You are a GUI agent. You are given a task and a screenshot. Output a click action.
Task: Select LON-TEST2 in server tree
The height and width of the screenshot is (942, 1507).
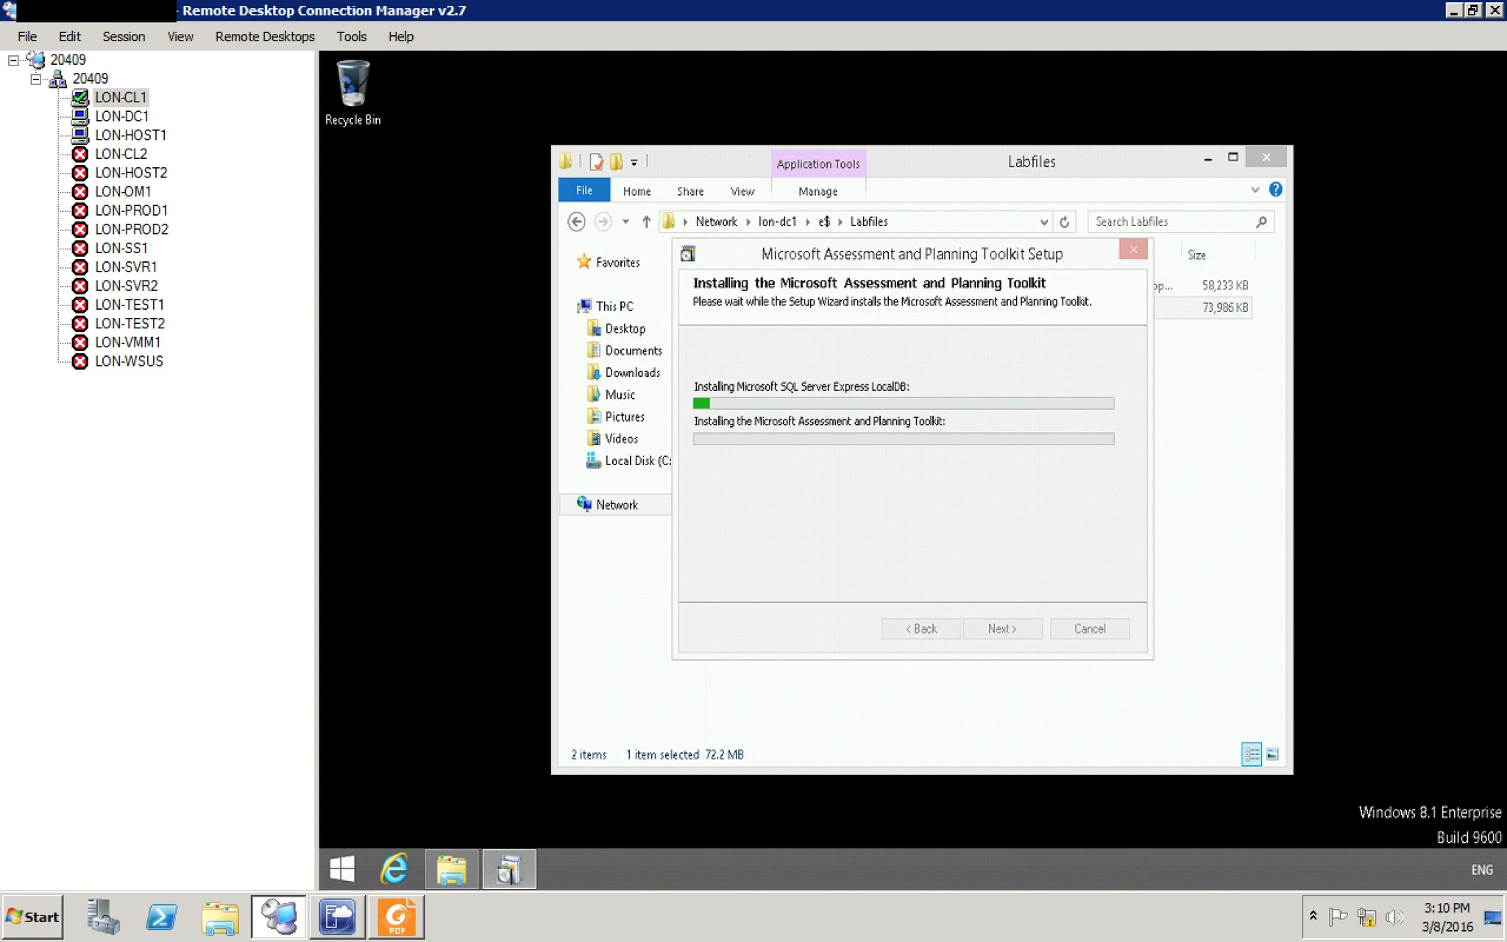(130, 324)
